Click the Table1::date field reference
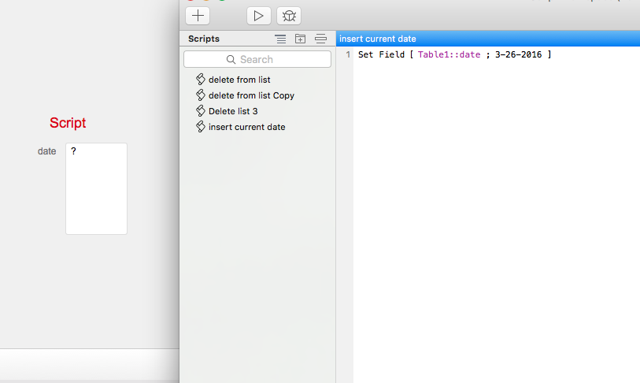The height and width of the screenshot is (383, 640). pos(449,54)
